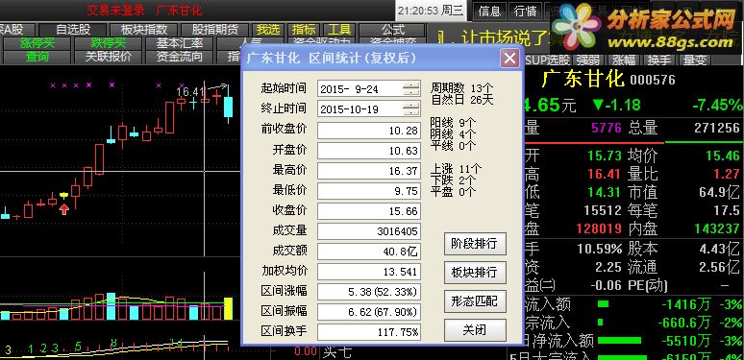Open the 资金流向 toolbar button
This screenshot has height=360, width=744.
(180, 57)
